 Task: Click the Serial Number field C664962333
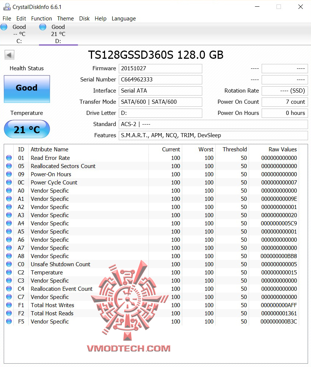161,80
